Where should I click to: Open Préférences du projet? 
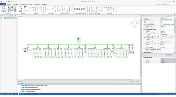point(4,9)
